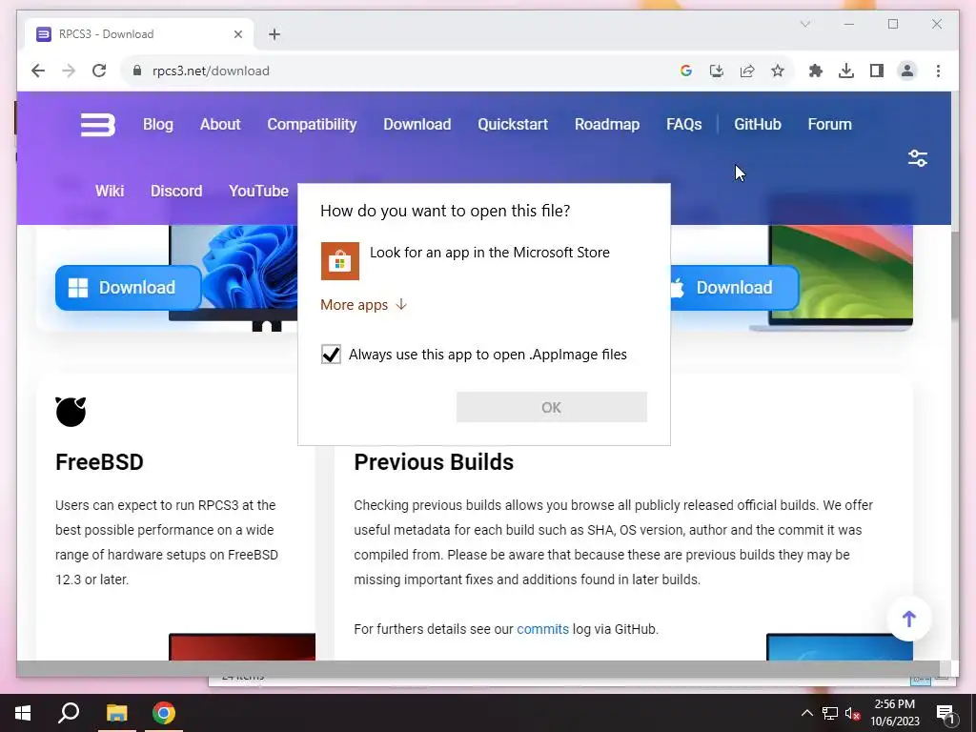Image resolution: width=976 pixels, height=732 pixels.
Task: Open the Wiki nav link
Action: [x=110, y=191]
